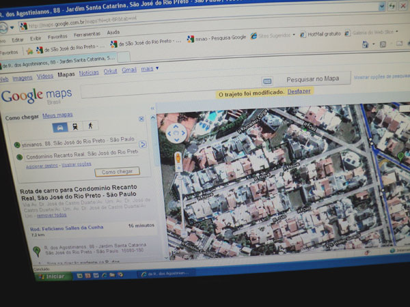Collapse the left panel with double-arrow
Screen dimensions: 410x307
(152, 108)
